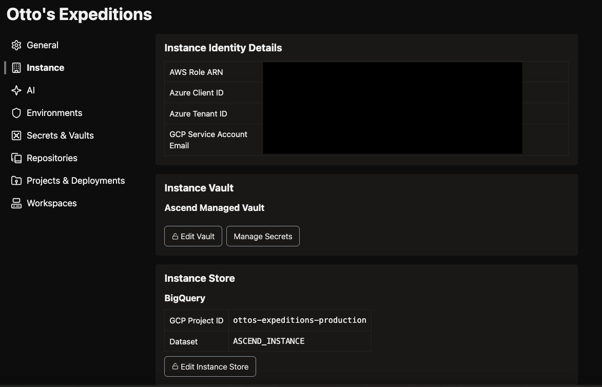Click the General gear icon
The image size is (602, 387).
[x=16, y=45]
